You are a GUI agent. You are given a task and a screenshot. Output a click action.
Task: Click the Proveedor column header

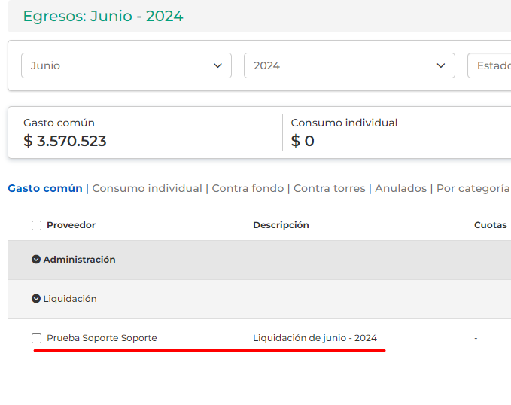coord(71,225)
